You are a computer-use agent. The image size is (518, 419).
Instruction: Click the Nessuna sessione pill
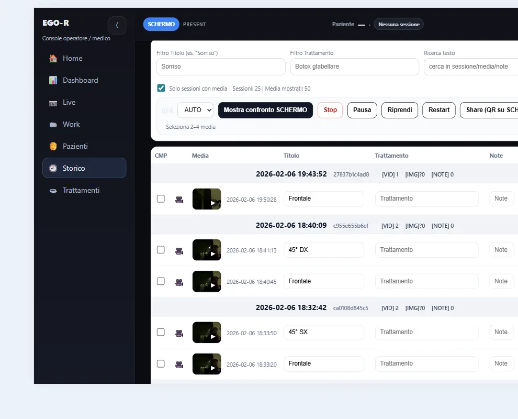tap(399, 24)
